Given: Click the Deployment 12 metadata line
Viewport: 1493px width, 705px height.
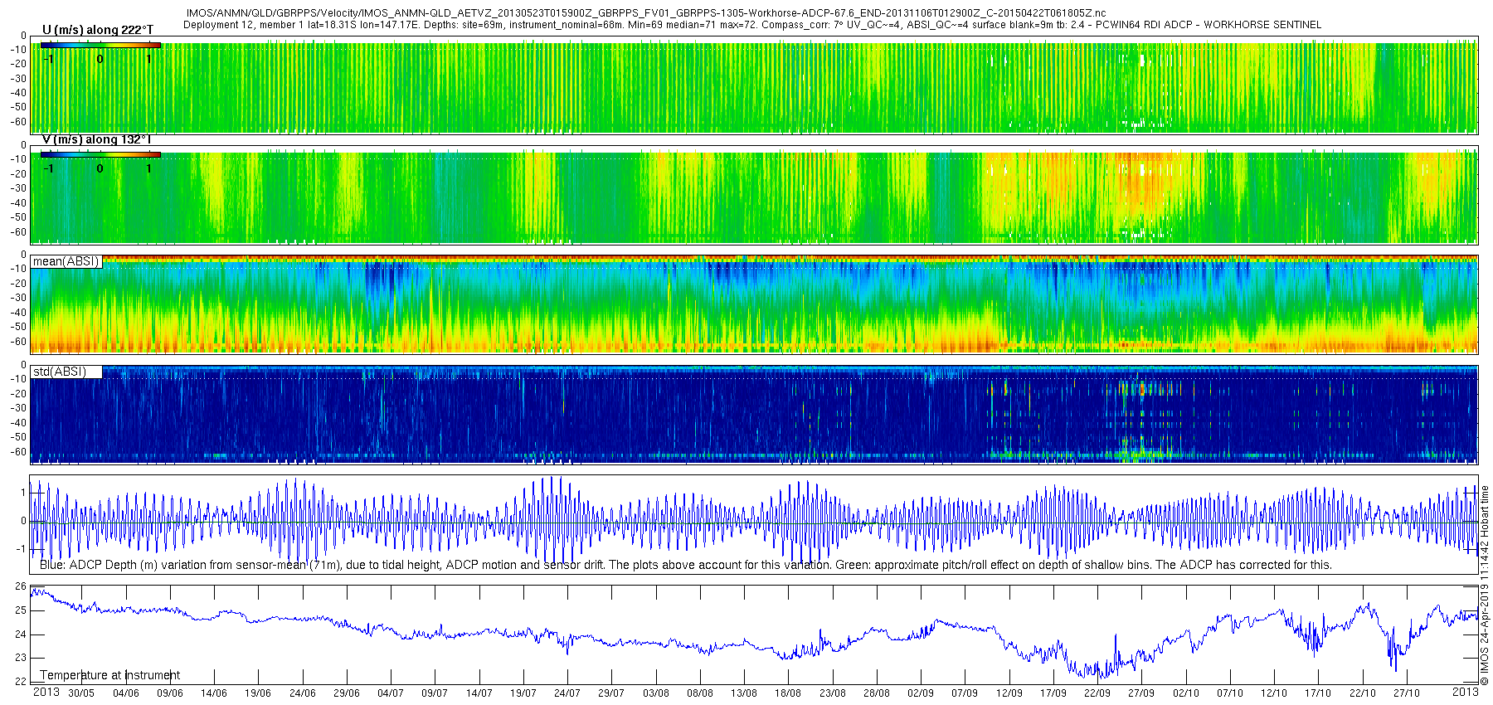Looking at the screenshot, I should click(x=751, y=24).
